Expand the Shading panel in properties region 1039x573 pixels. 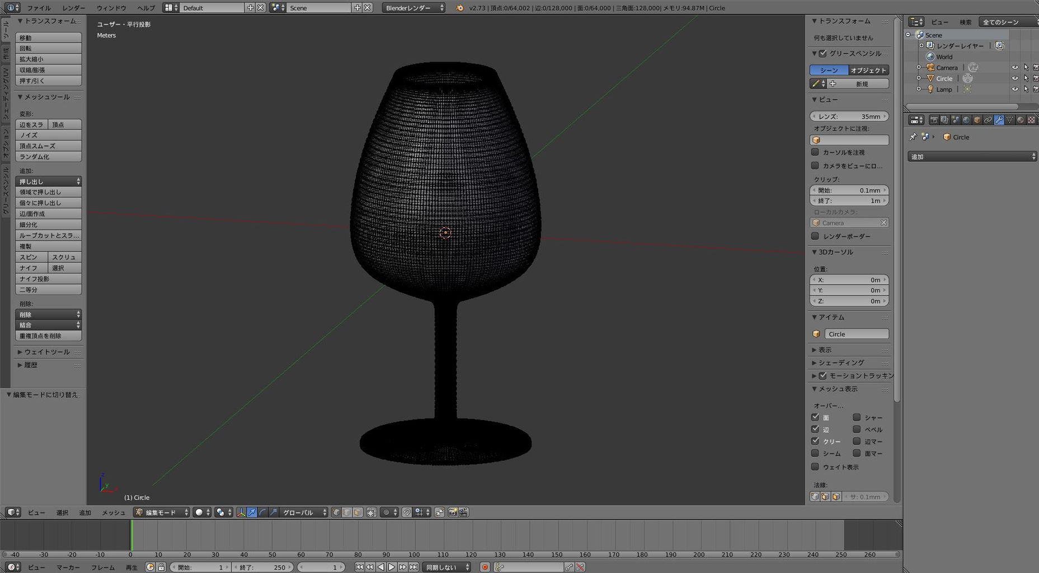pos(841,363)
